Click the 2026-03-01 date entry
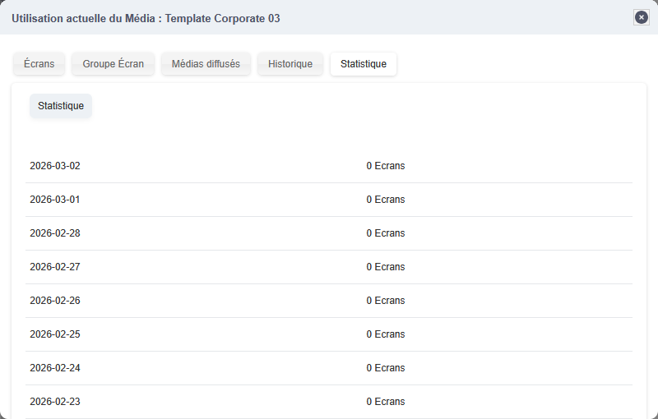Screen dimensions: 658x419 [55, 200]
